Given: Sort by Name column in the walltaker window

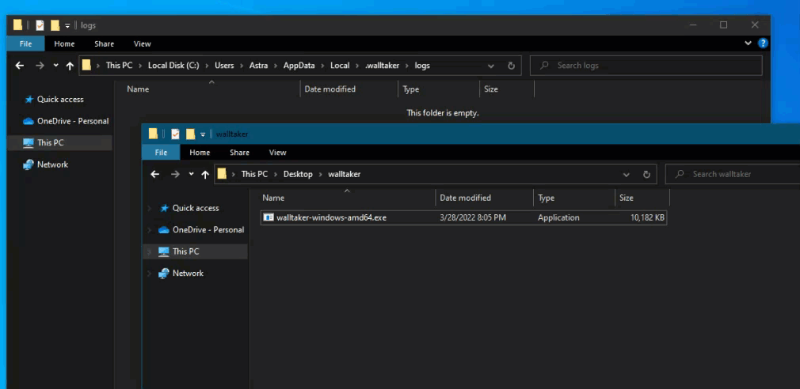Looking at the screenshot, I should 273,198.
